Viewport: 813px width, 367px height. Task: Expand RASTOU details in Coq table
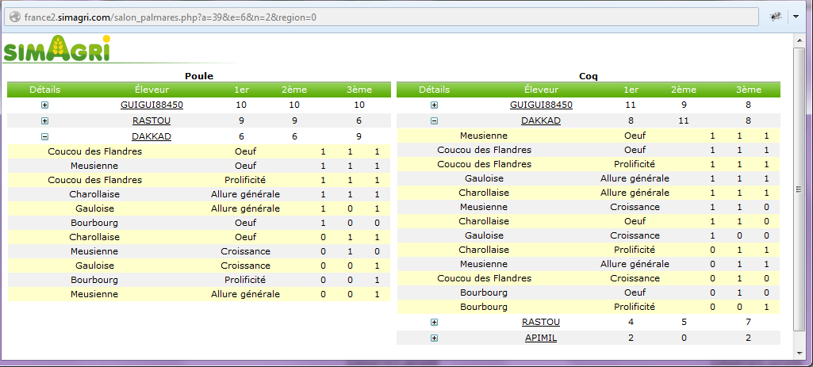[x=434, y=322]
